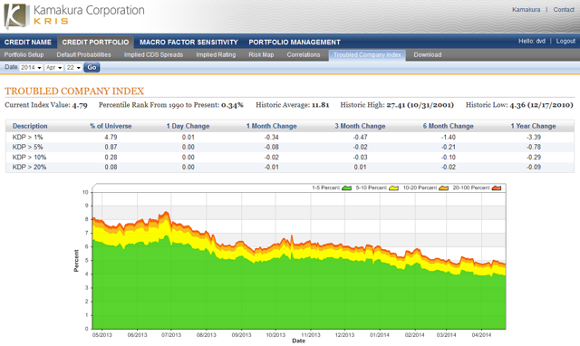Image resolution: width=580 pixels, height=346 pixels.
Task: Click the KDP > 20% row label
Action: click(x=29, y=167)
